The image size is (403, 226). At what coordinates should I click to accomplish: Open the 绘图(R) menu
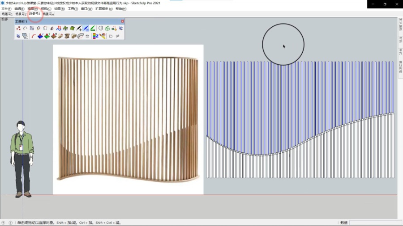point(60,9)
